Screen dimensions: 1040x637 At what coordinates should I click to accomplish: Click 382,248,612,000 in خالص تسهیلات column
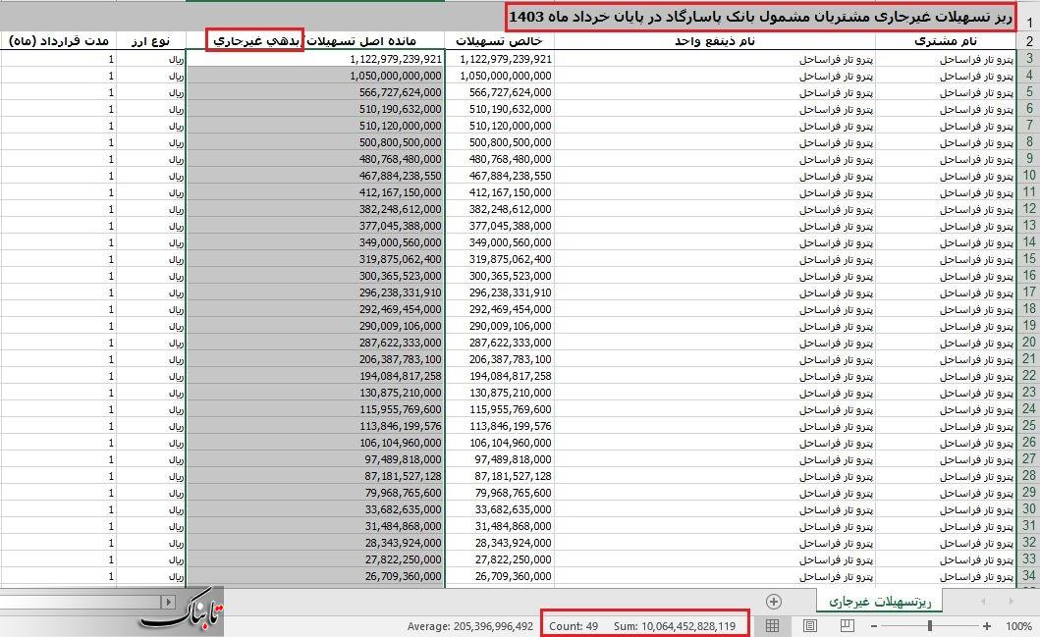500,209
